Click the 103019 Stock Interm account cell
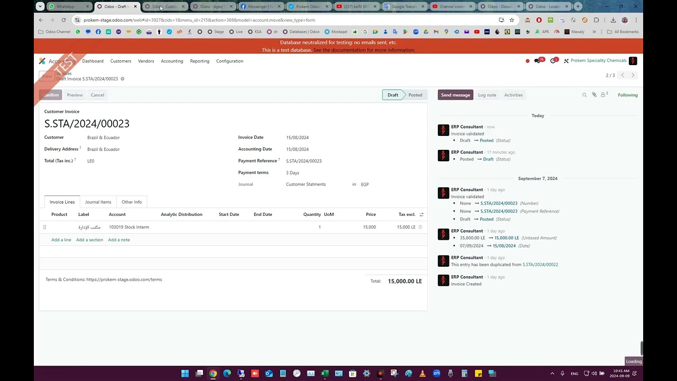The height and width of the screenshot is (381, 677). tap(129, 227)
